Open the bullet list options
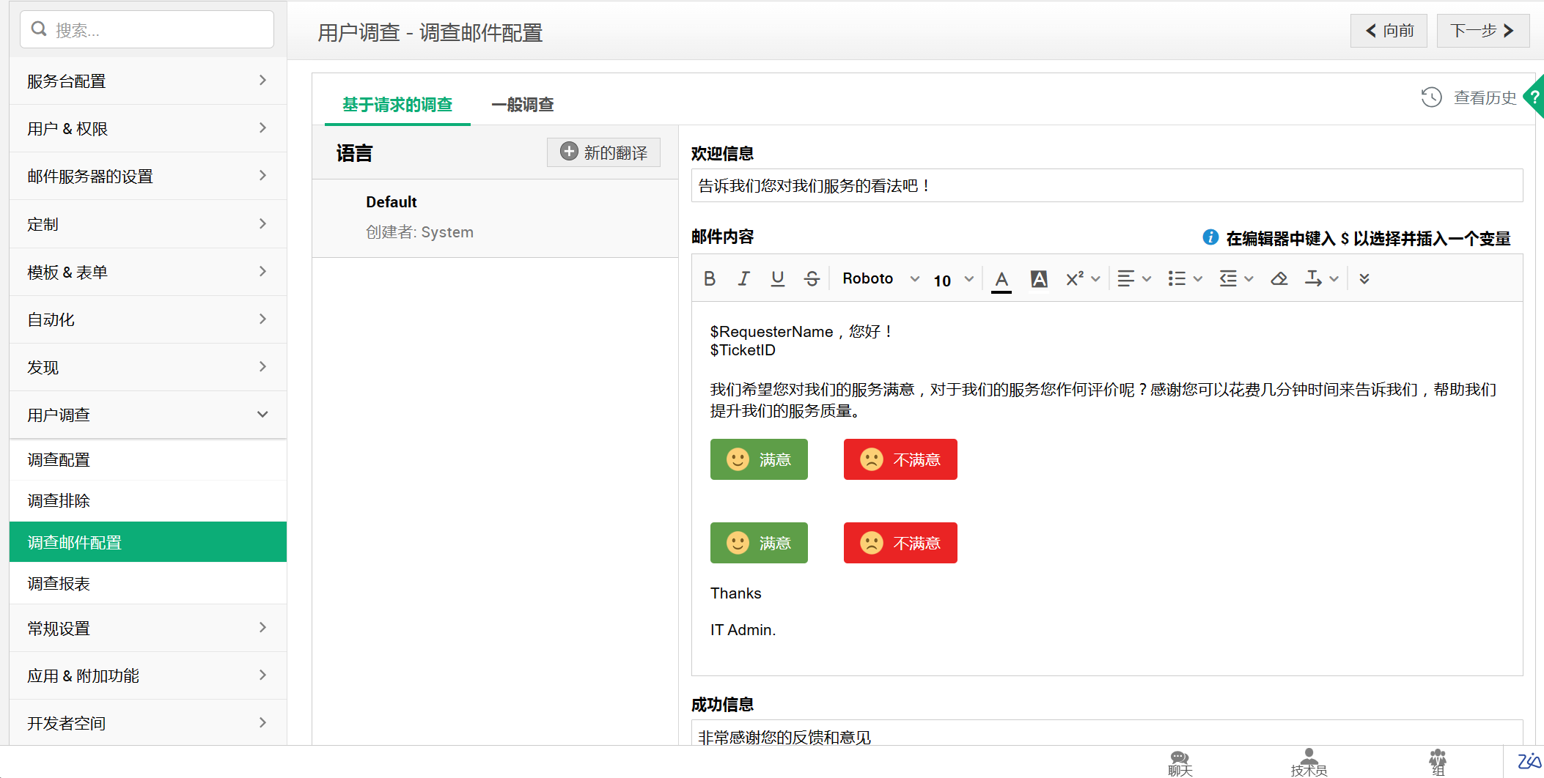Screen dimensions: 1544x778 pos(1185,278)
